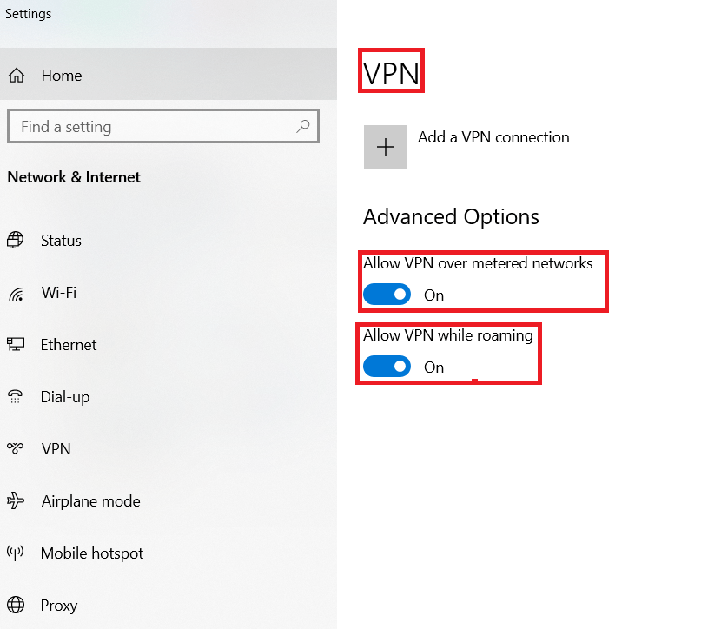Disable Allow VPN over metered networks
This screenshot has height=629, width=721.
387,295
